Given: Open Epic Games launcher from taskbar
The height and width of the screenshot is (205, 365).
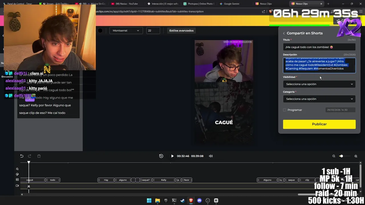Looking at the screenshot, I should point(166,200).
